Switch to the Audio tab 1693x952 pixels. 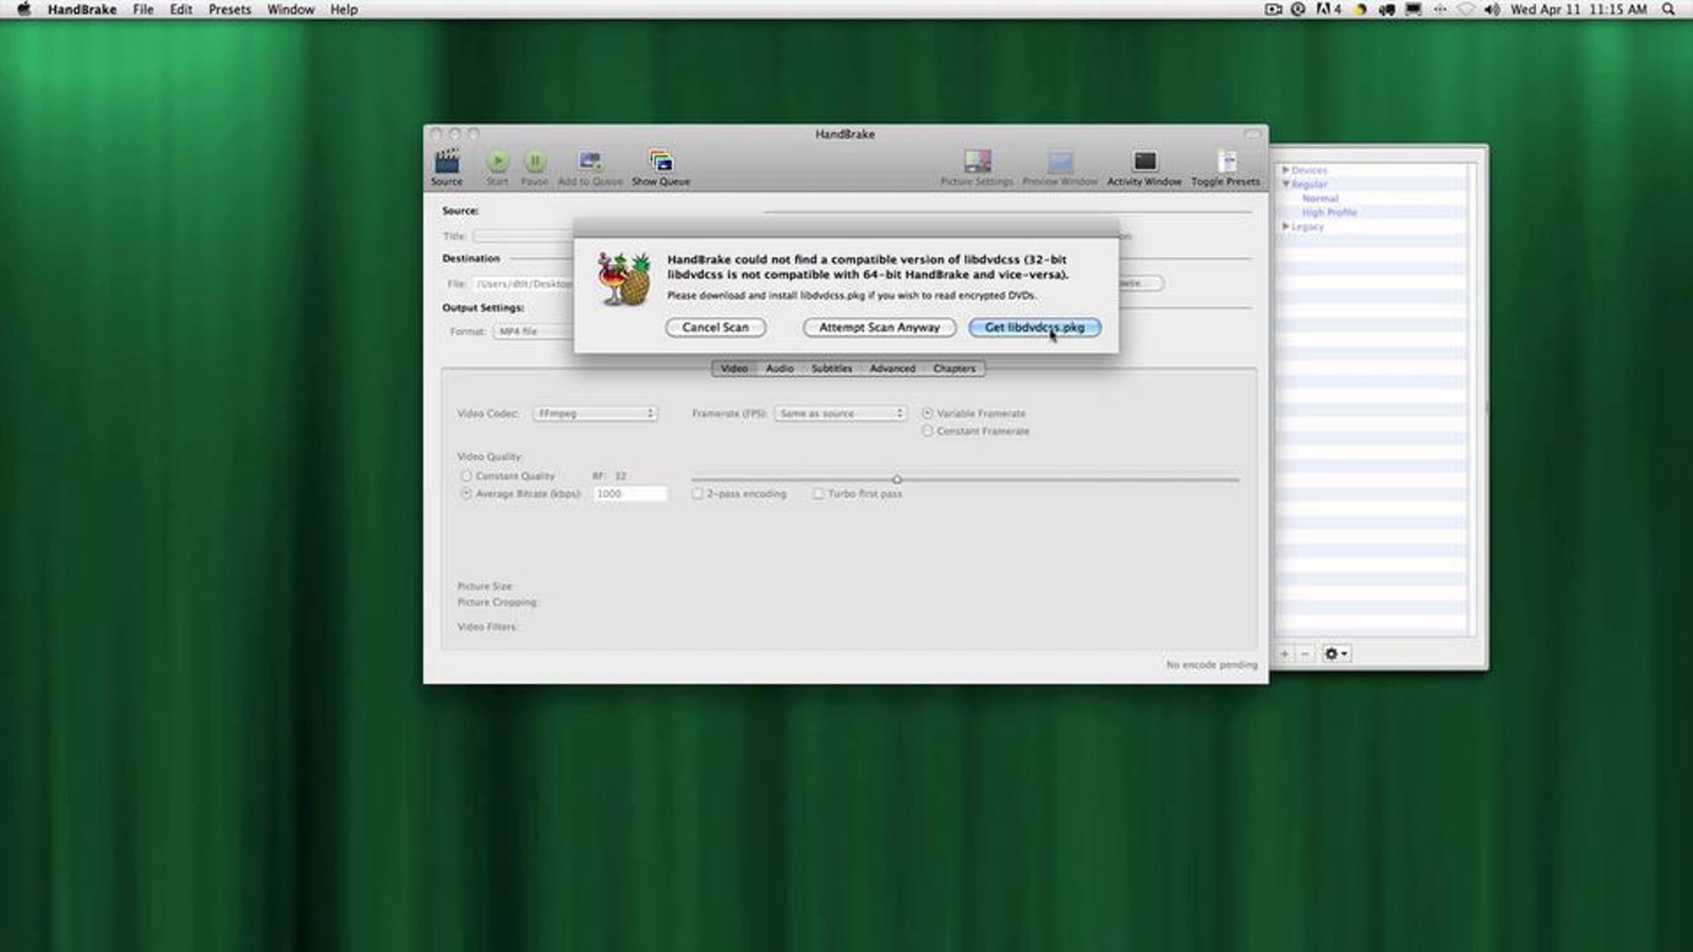[779, 369]
